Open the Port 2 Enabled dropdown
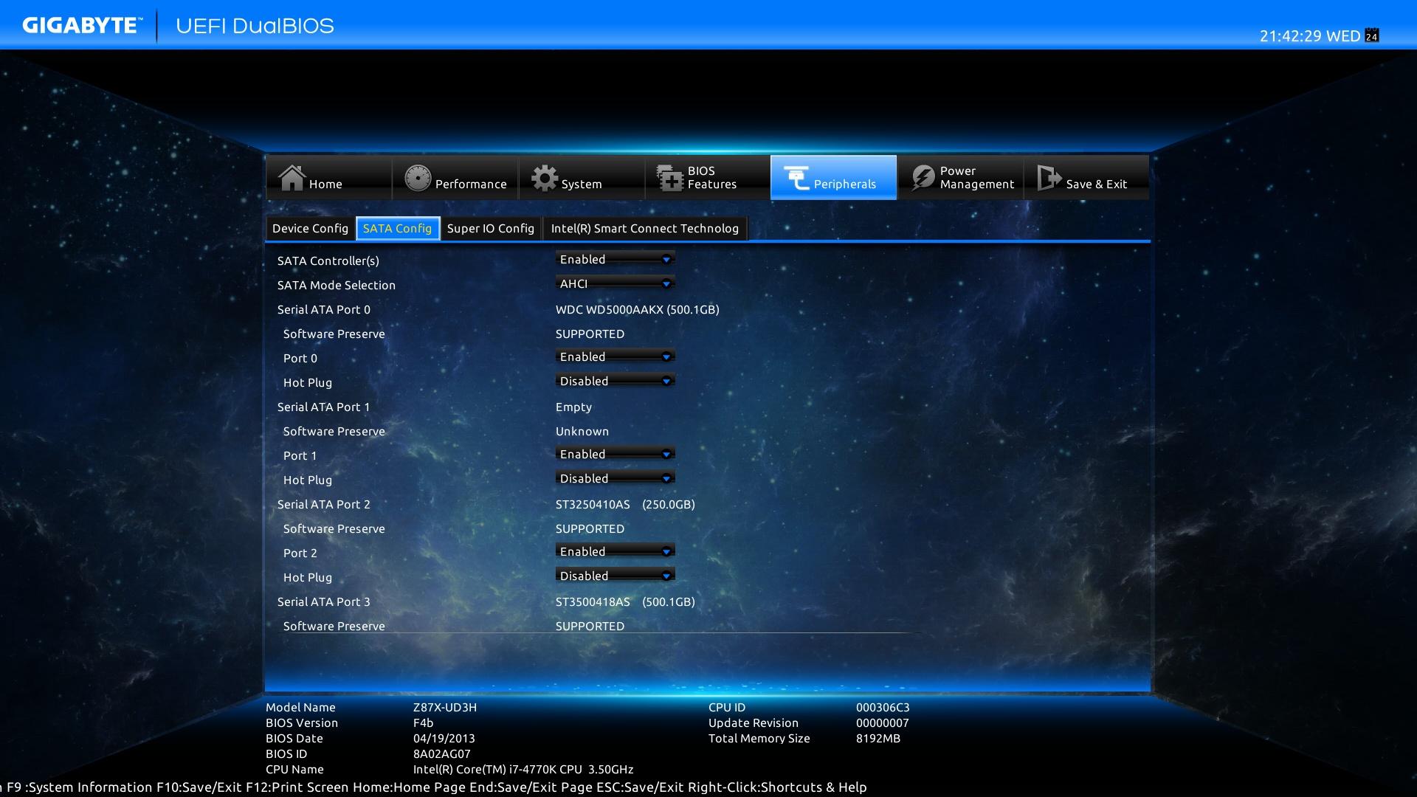Screen dimensions: 1417x797 click(x=615, y=552)
